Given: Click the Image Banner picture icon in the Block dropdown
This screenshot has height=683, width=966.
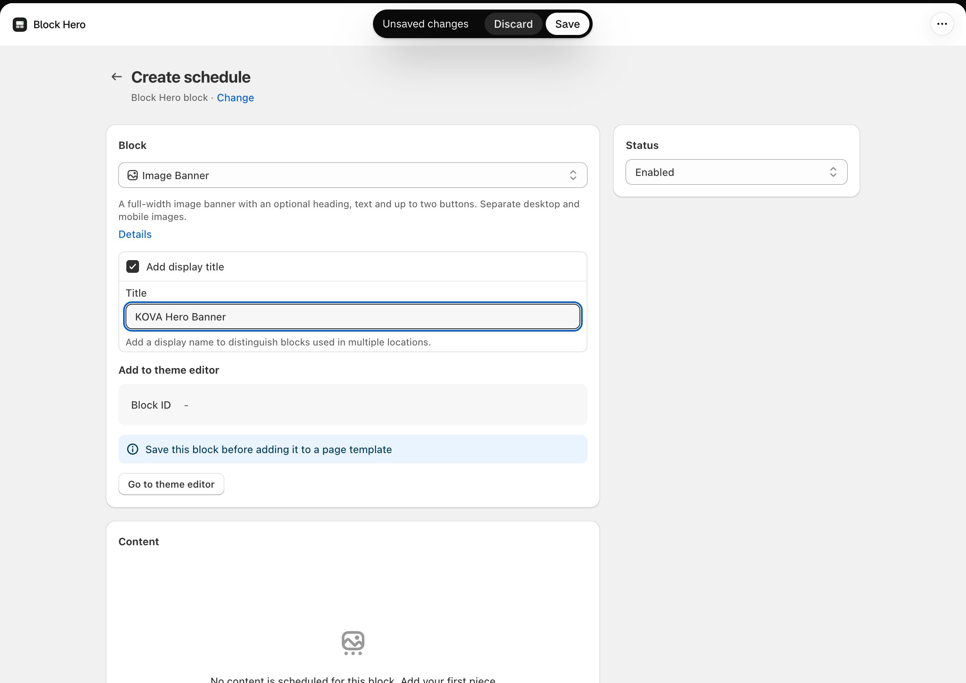Looking at the screenshot, I should [133, 175].
